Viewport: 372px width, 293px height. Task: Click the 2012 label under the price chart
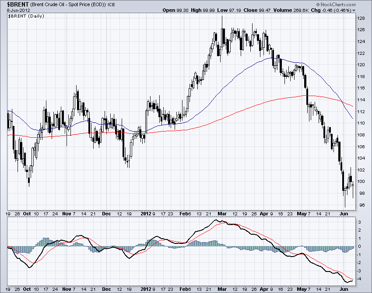pos(146,214)
